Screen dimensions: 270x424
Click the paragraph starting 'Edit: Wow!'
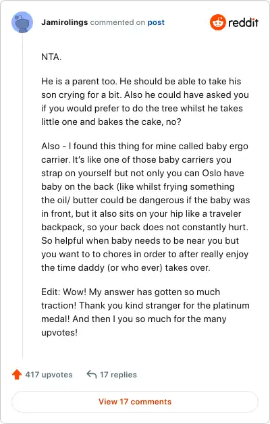(x=145, y=312)
